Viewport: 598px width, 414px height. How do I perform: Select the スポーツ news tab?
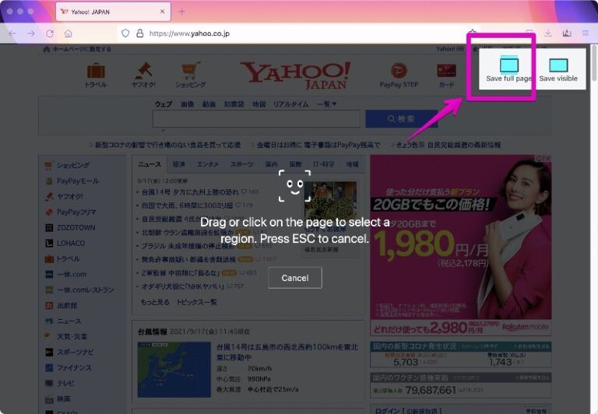point(242,164)
